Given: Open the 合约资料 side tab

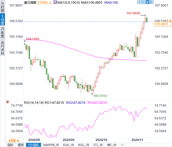Looking at the screenshot, I should pos(2,48).
